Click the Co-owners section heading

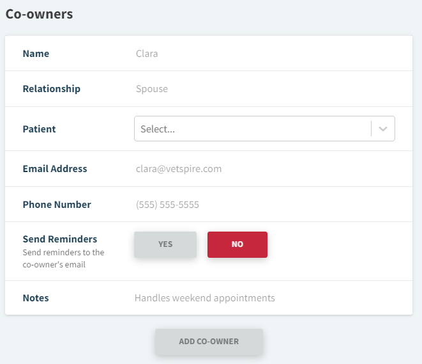tap(39, 13)
